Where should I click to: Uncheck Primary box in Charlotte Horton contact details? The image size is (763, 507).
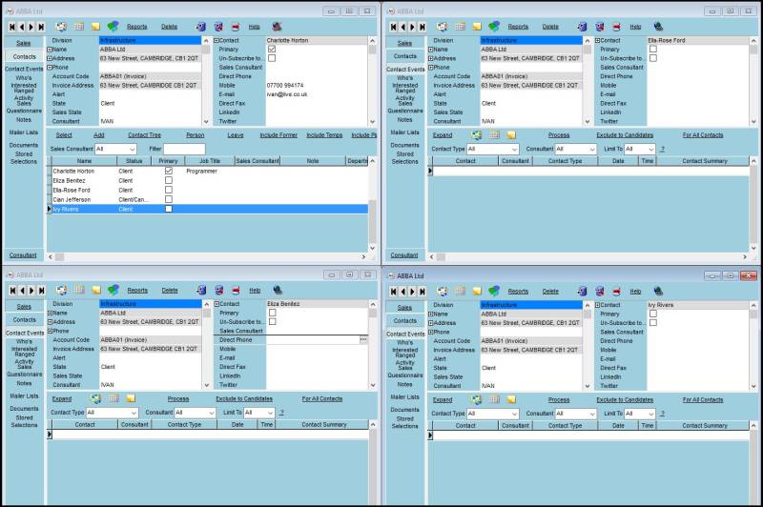(272, 50)
